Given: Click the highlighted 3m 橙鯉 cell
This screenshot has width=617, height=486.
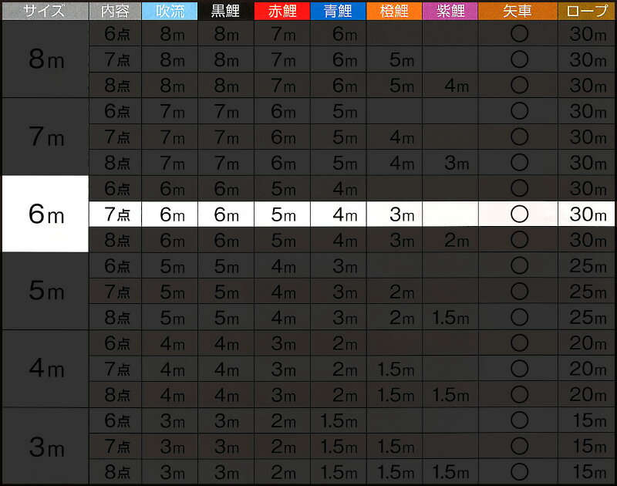Looking at the screenshot, I should (393, 214).
